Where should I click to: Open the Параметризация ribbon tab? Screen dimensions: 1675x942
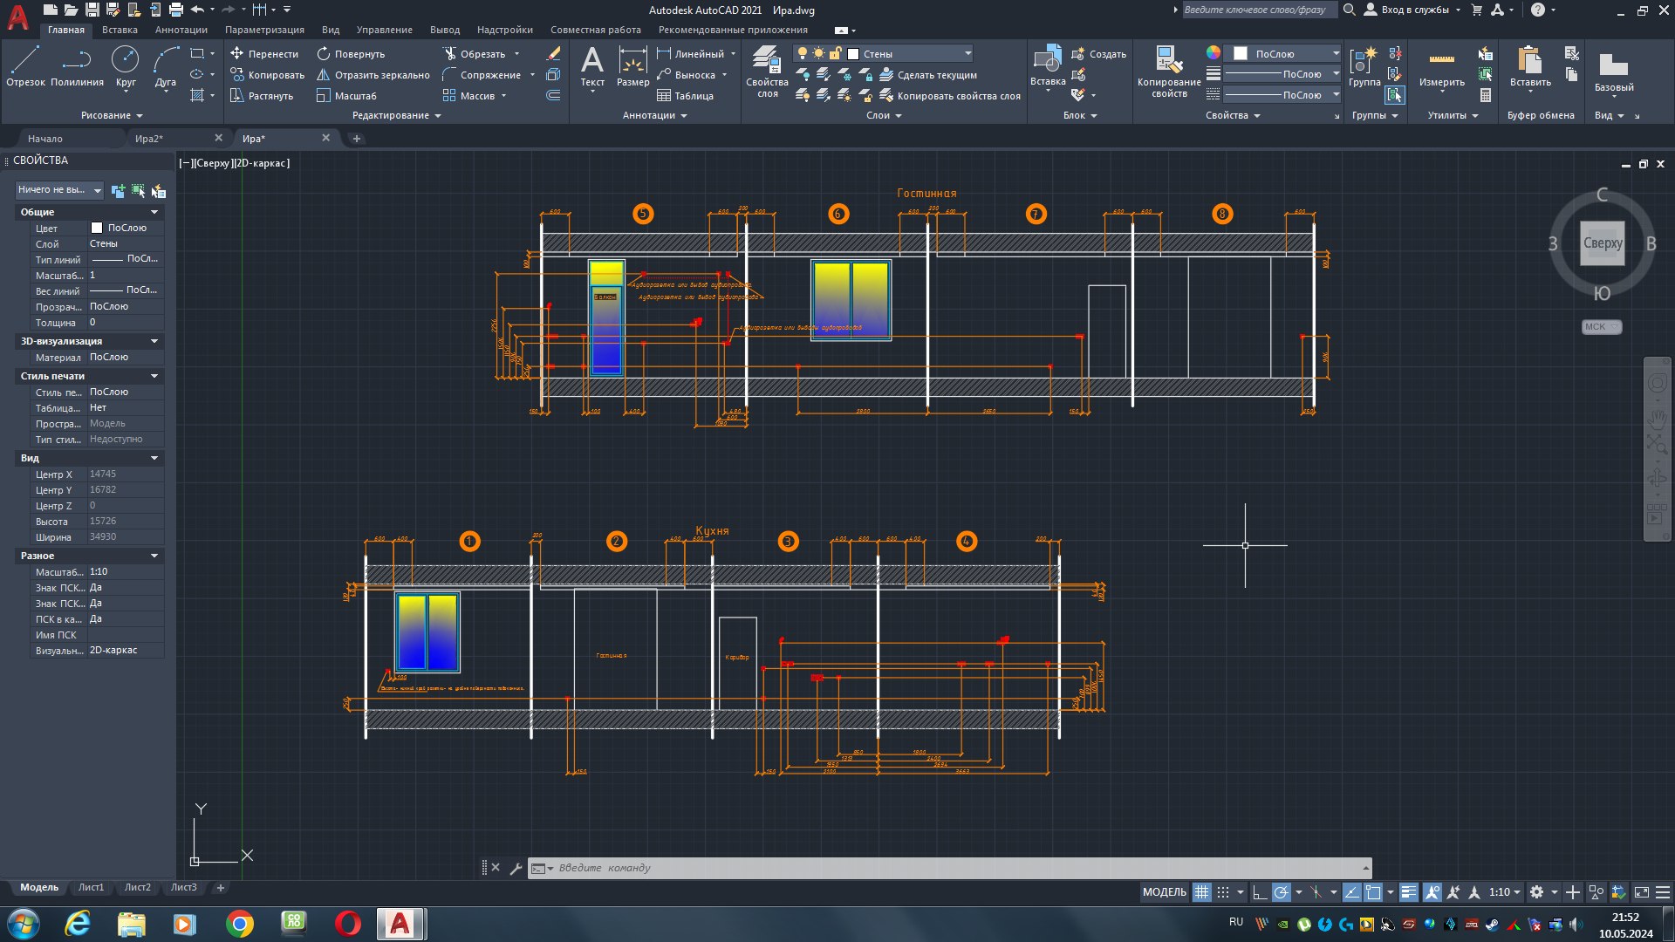pos(264,30)
